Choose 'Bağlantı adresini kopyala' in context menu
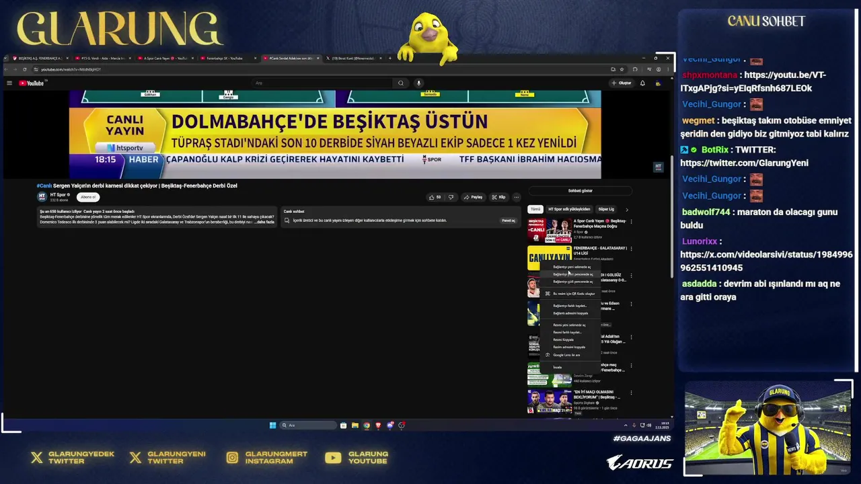 pos(572,313)
